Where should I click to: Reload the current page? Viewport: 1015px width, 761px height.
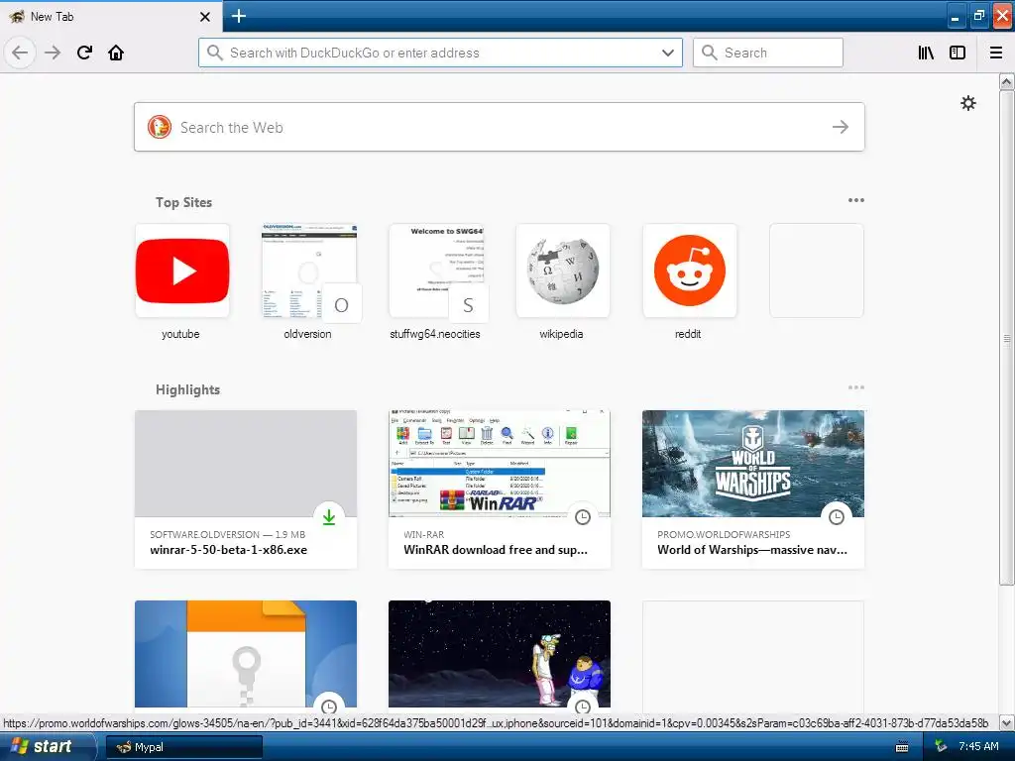pos(84,53)
